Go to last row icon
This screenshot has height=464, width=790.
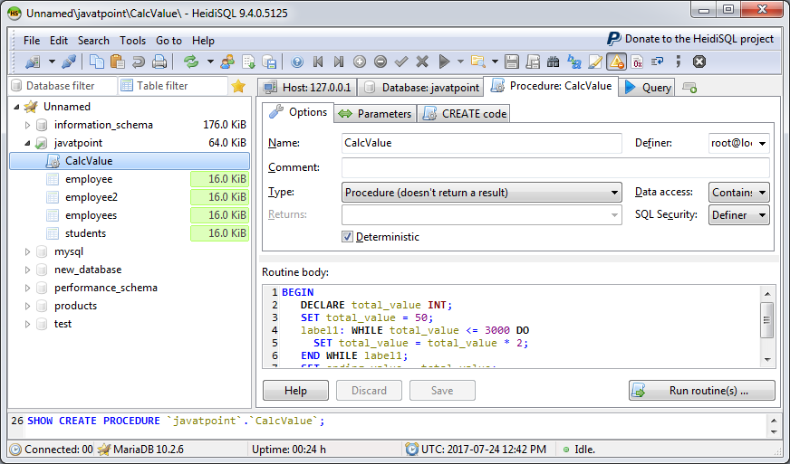click(x=339, y=62)
